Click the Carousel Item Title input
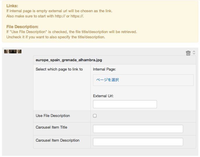The image size is (200, 157). [138, 129]
